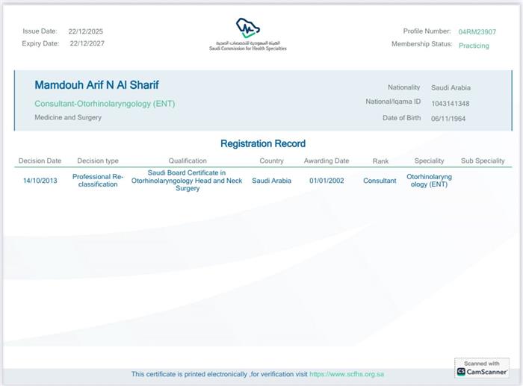Click the Decision Date column header

tap(40, 161)
